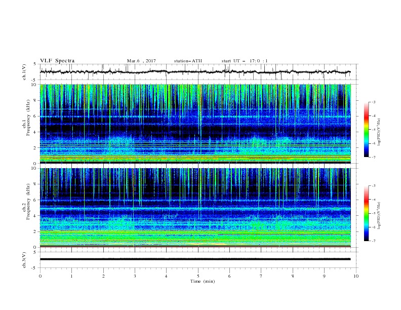
Task: Click time-axis tick label "6"
Action: pos(229,276)
